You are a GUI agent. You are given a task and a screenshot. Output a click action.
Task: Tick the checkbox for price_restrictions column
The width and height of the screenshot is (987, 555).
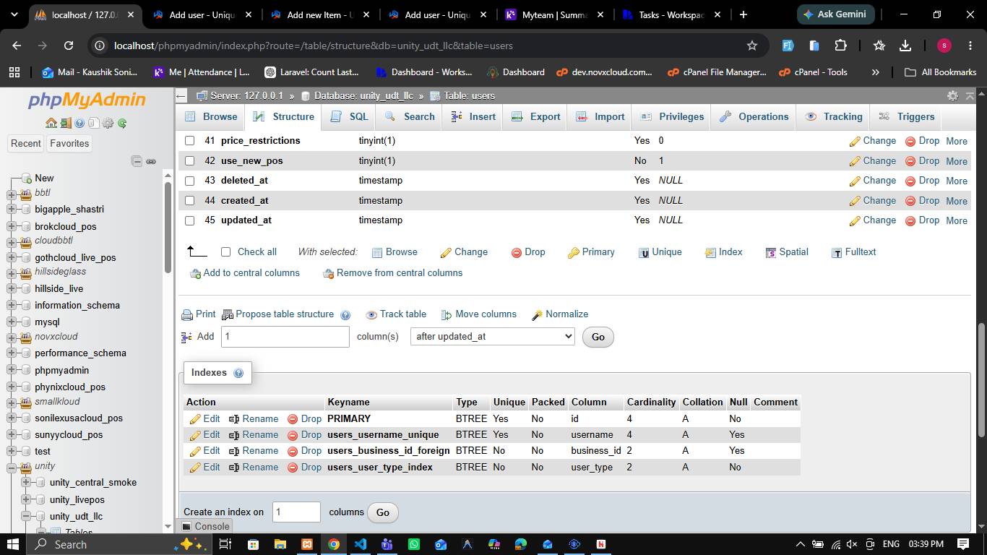click(x=189, y=141)
